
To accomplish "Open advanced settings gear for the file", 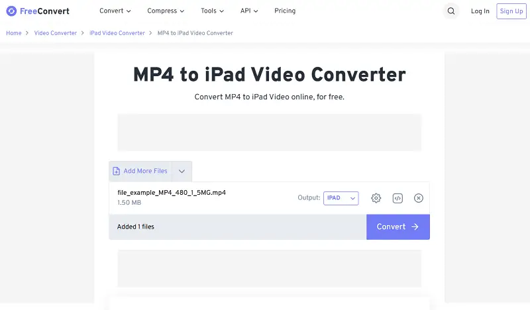I will [376, 198].
